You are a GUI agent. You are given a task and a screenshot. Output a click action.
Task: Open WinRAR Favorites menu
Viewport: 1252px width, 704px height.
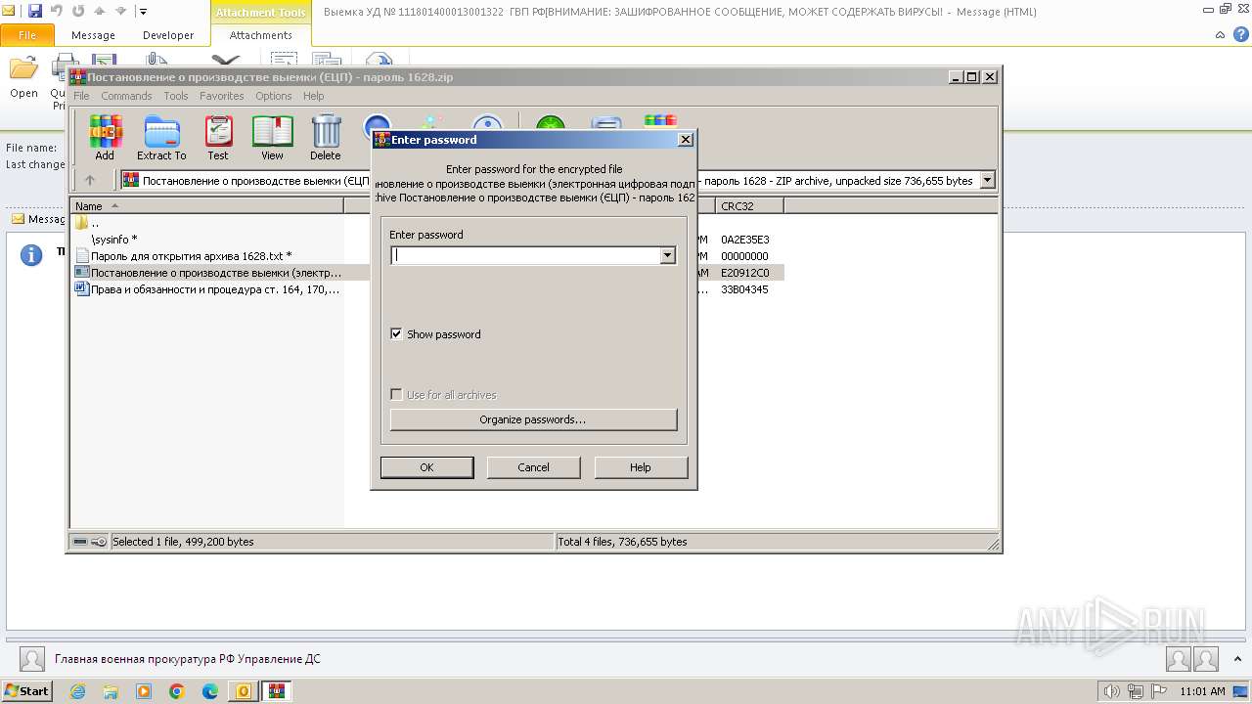(222, 96)
